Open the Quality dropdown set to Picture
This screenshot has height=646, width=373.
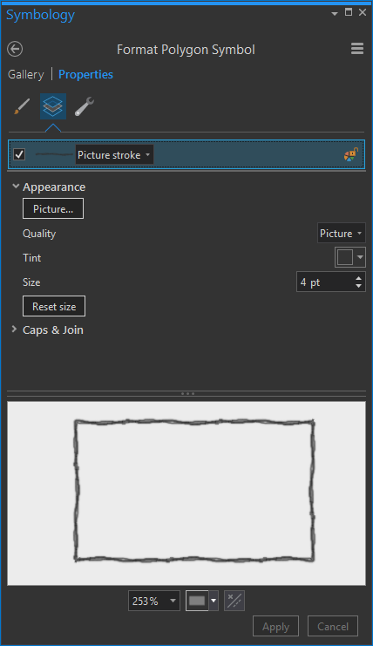point(341,233)
